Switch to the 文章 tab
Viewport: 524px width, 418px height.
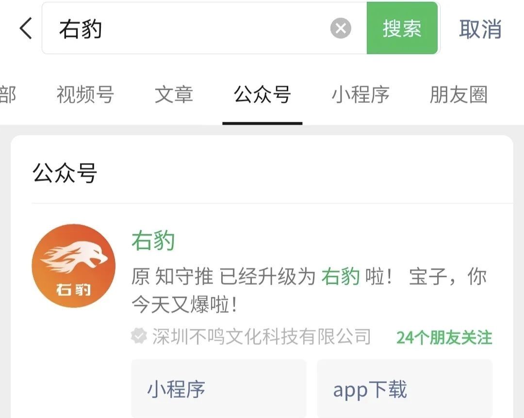click(174, 94)
